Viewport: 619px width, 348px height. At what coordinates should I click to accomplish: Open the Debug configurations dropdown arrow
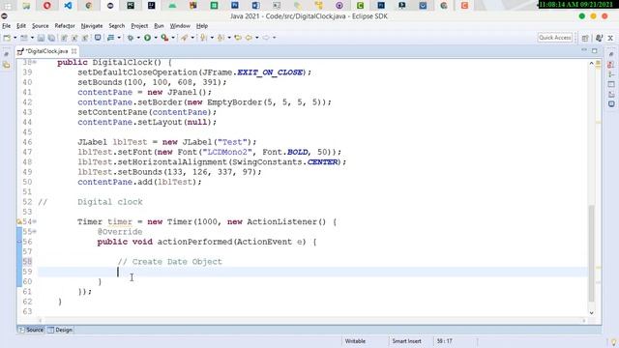[137, 38]
